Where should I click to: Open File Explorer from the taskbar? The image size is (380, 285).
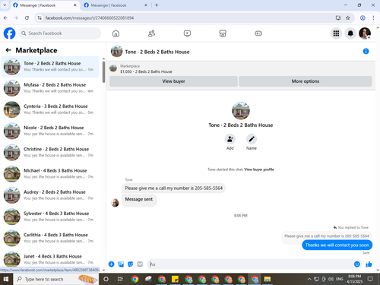(268, 279)
